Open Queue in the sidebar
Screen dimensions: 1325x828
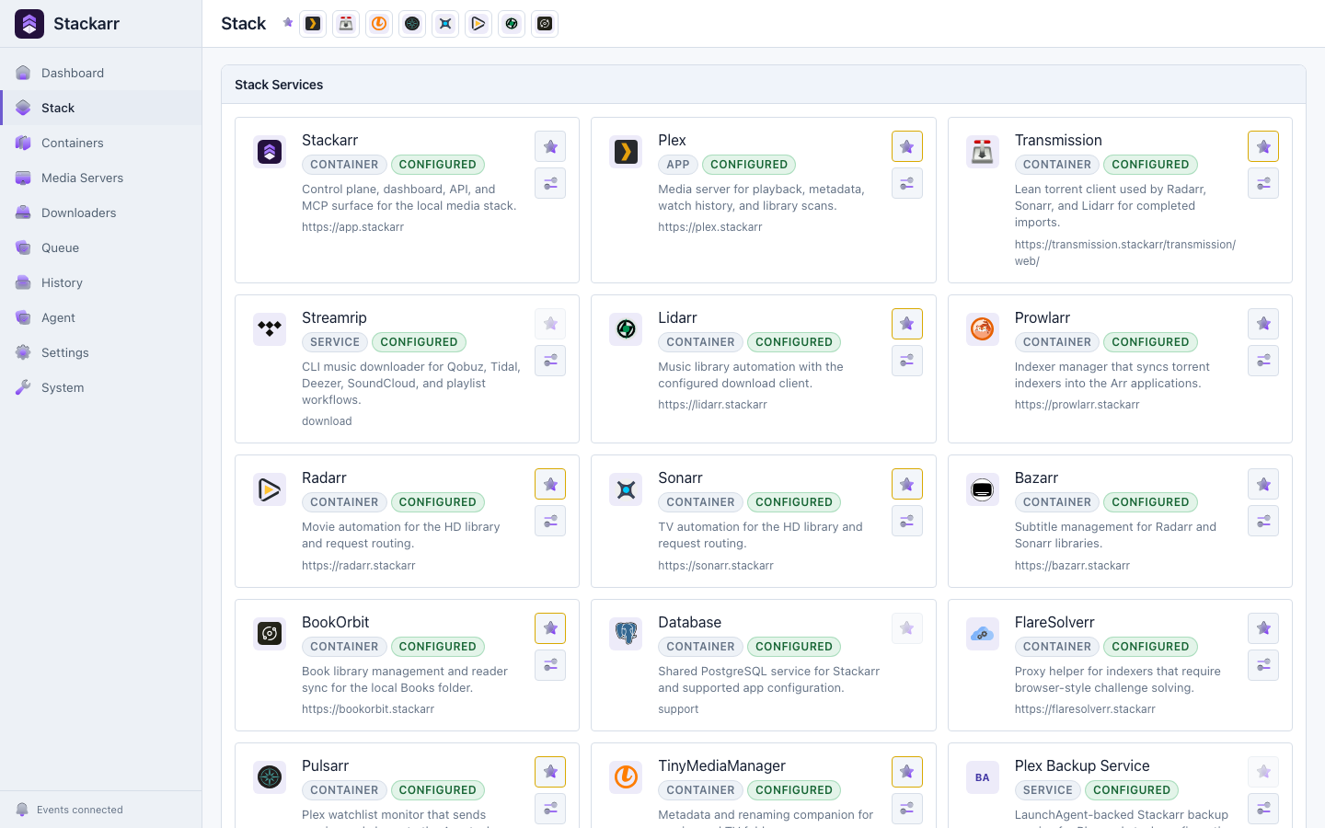pos(101,247)
